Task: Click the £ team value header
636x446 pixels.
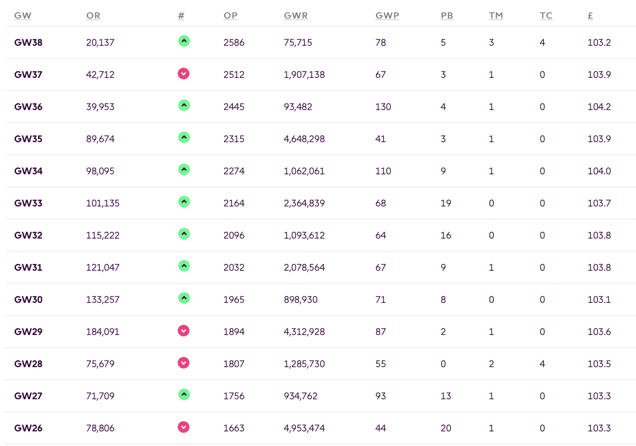Action: (590, 16)
